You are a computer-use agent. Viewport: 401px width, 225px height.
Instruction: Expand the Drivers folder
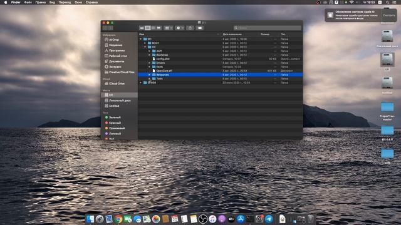149,62
